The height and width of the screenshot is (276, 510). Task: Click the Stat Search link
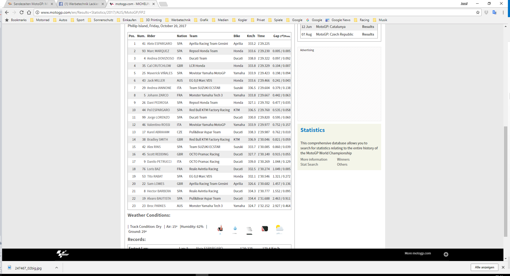click(309, 164)
